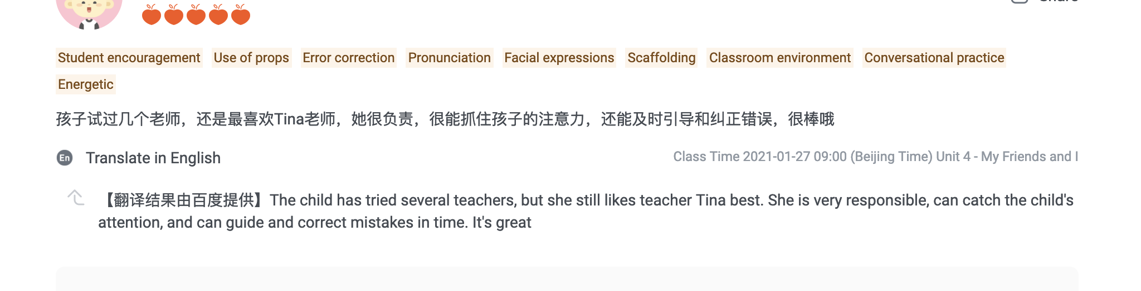Select the Conversational practice tag

pyautogui.click(x=934, y=58)
